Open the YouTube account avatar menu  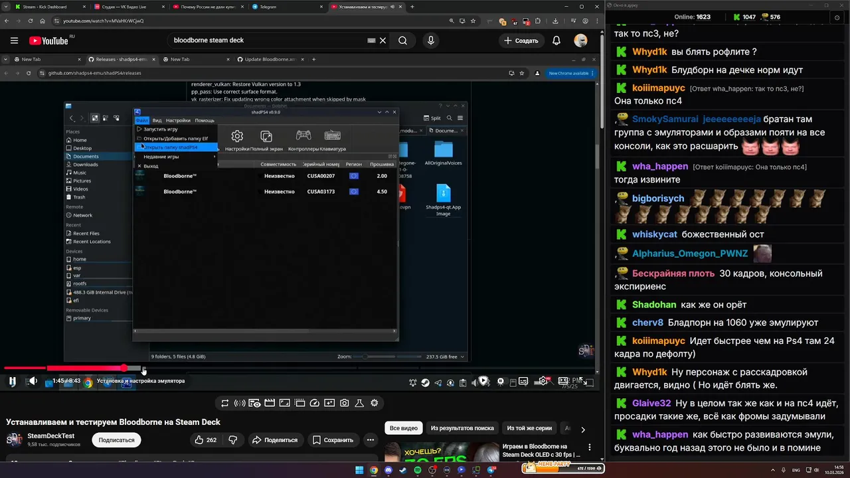pos(580,40)
